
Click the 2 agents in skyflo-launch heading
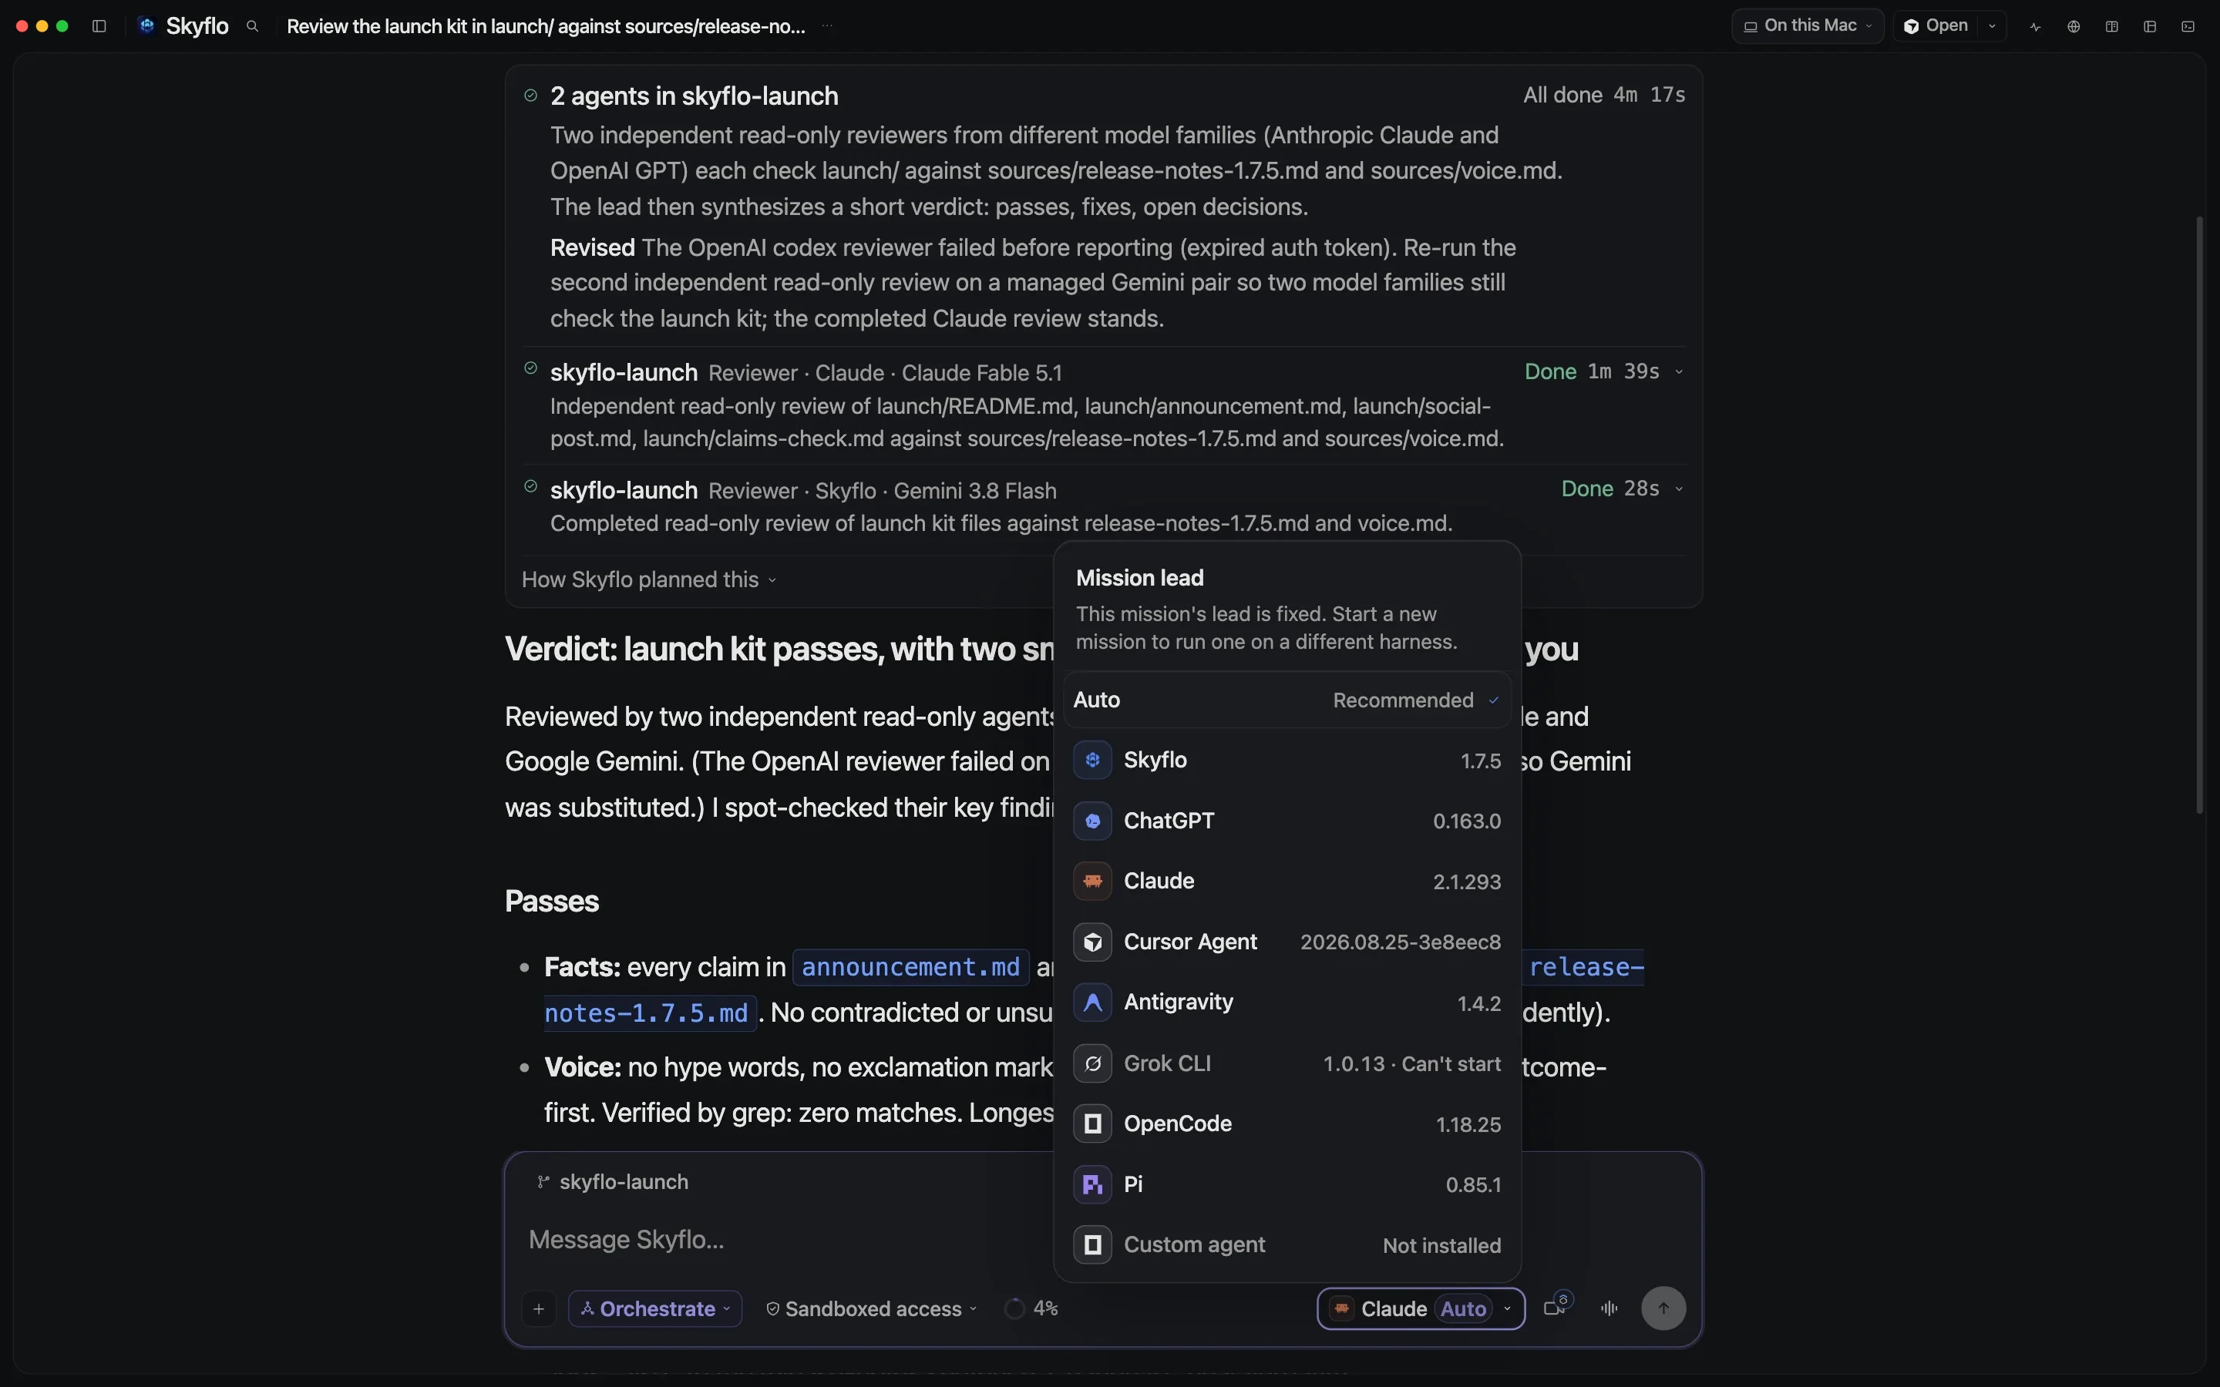click(694, 96)
